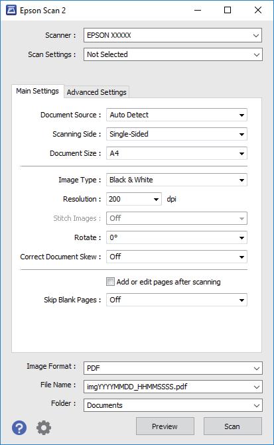Open the help question mark icon
The image size is (274, 445).
coord(19,427)
